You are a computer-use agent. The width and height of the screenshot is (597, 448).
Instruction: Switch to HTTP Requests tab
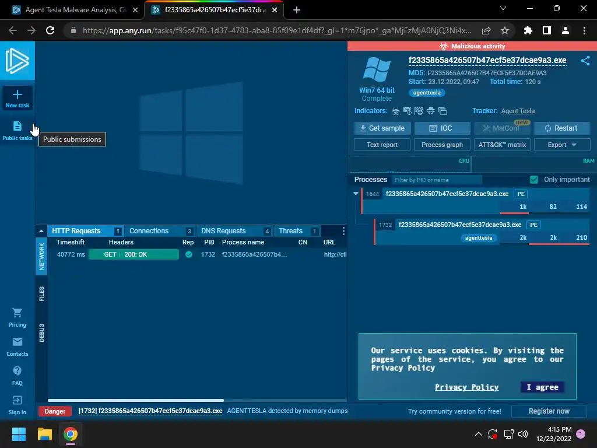86,231
